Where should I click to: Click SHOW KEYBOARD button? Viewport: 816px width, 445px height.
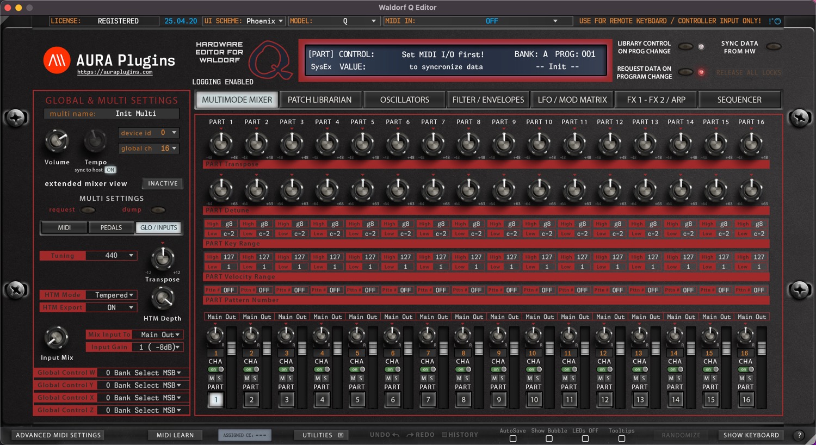click(751, 435)
